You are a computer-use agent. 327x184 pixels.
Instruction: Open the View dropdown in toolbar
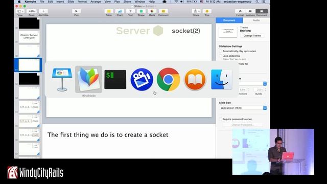20,11
